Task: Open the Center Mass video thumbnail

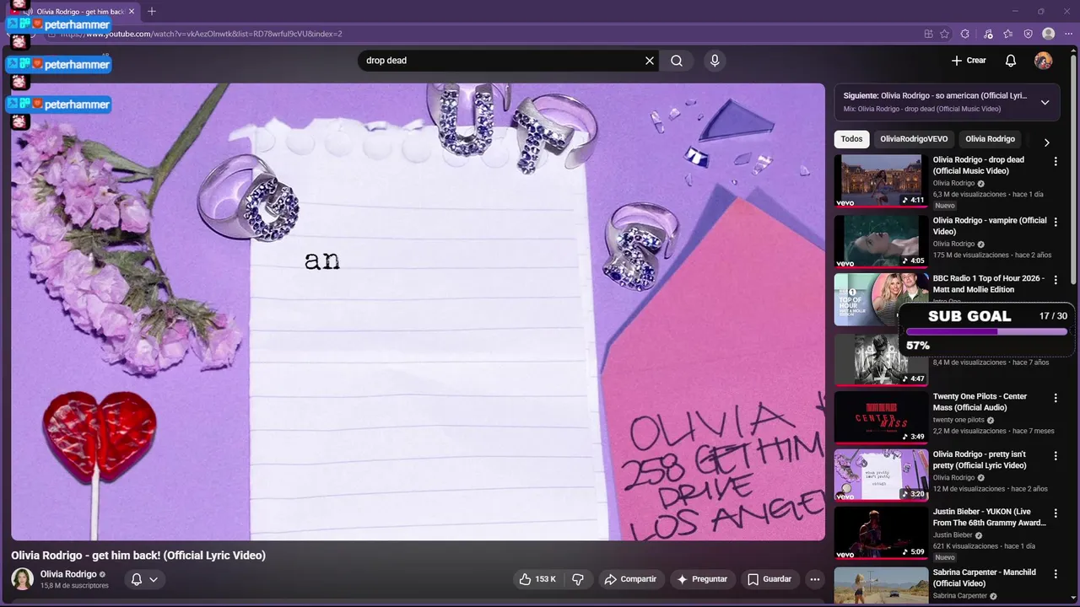Action: (x=881, y=417)
